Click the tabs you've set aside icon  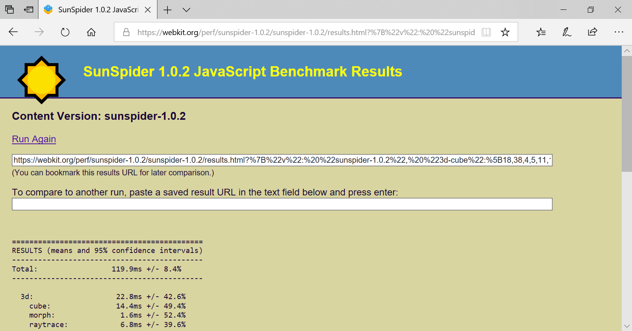tap(9, 9)
